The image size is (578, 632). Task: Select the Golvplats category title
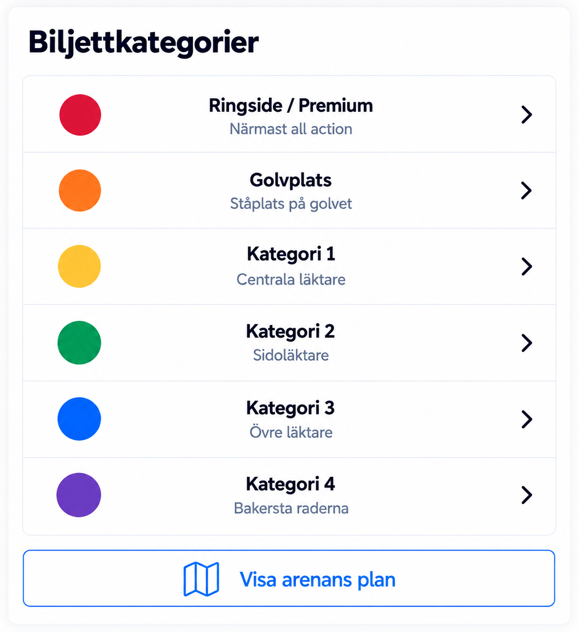tap(291, 181)
